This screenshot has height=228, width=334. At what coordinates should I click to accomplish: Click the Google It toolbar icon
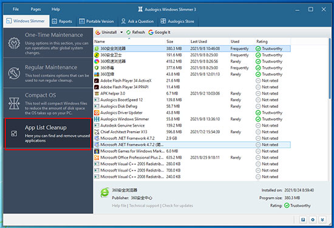(x=151, y=32)
